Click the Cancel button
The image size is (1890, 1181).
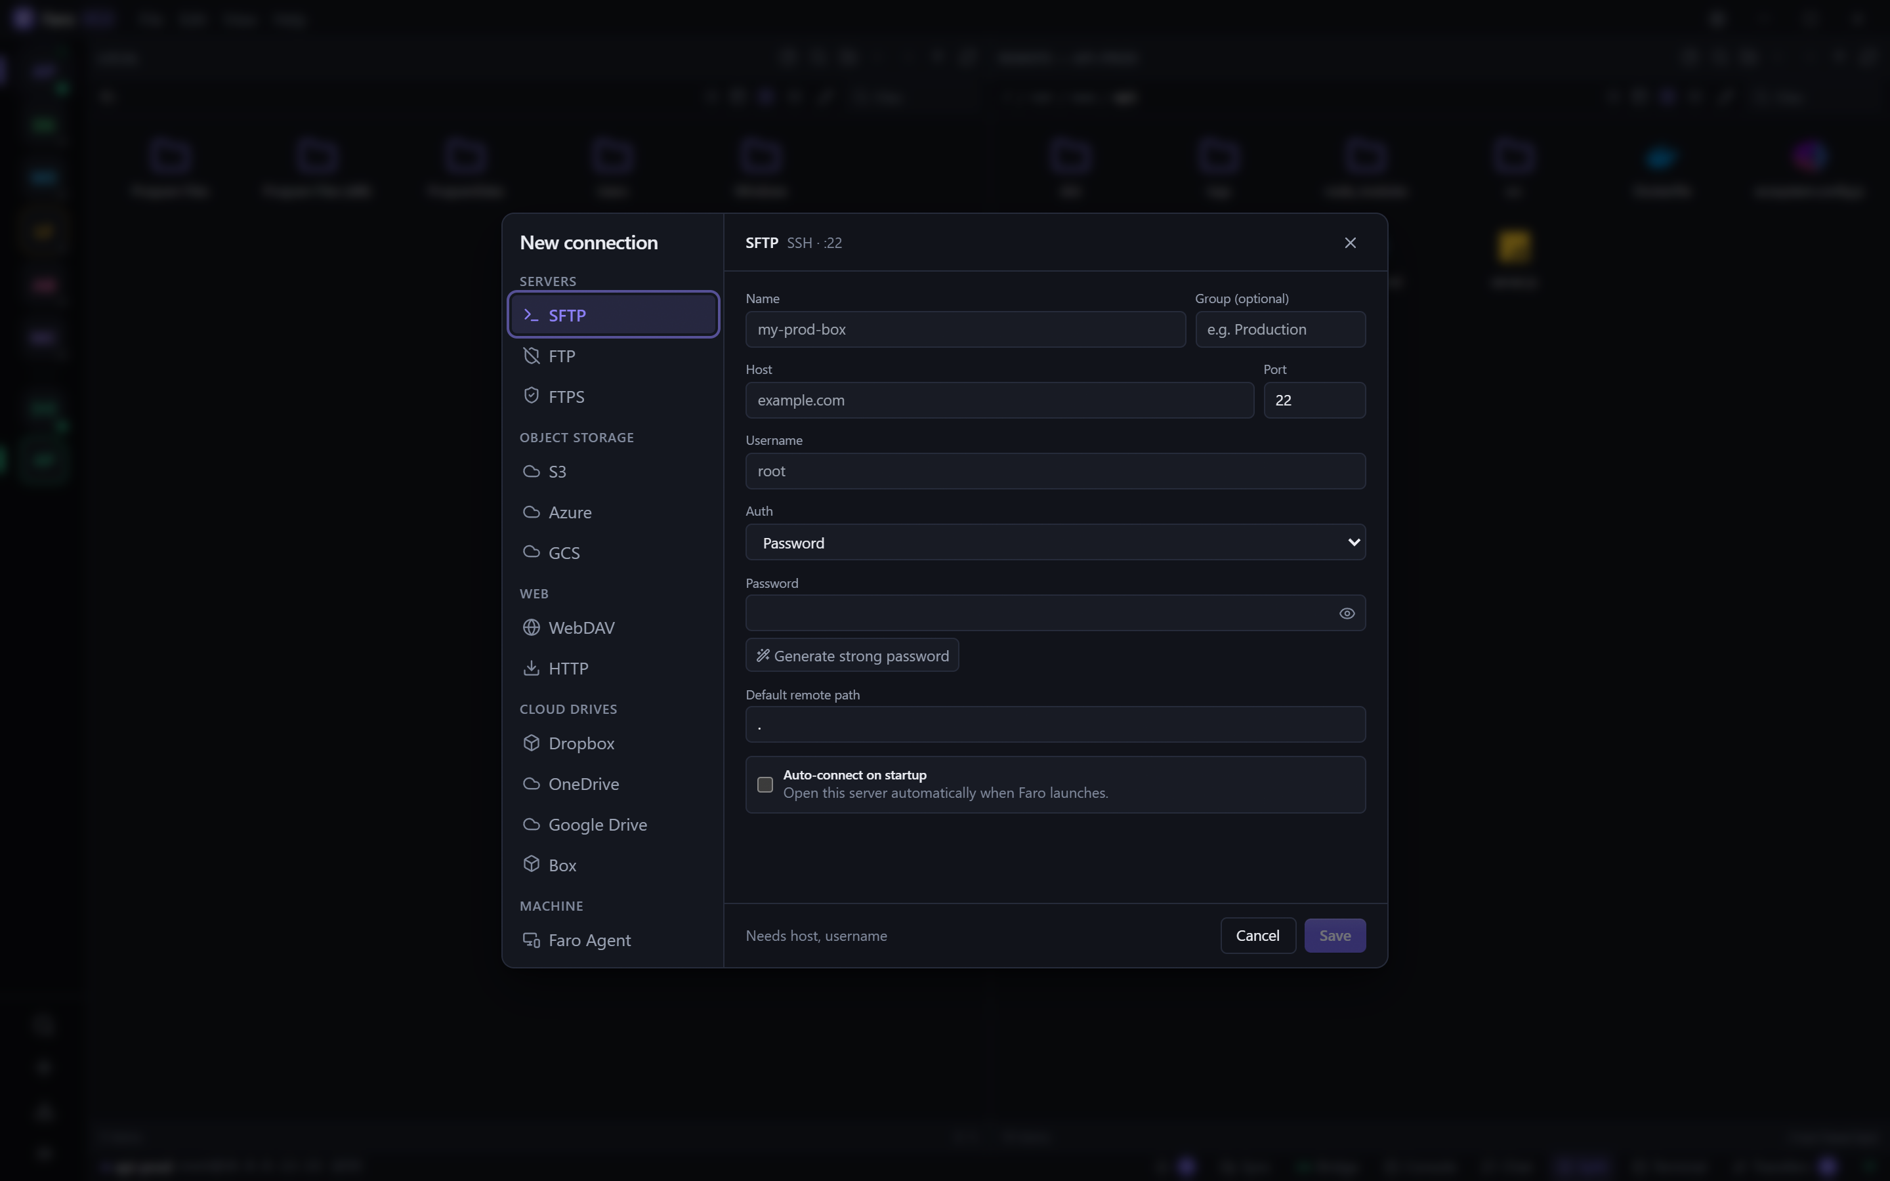(x=1257, y=936)
